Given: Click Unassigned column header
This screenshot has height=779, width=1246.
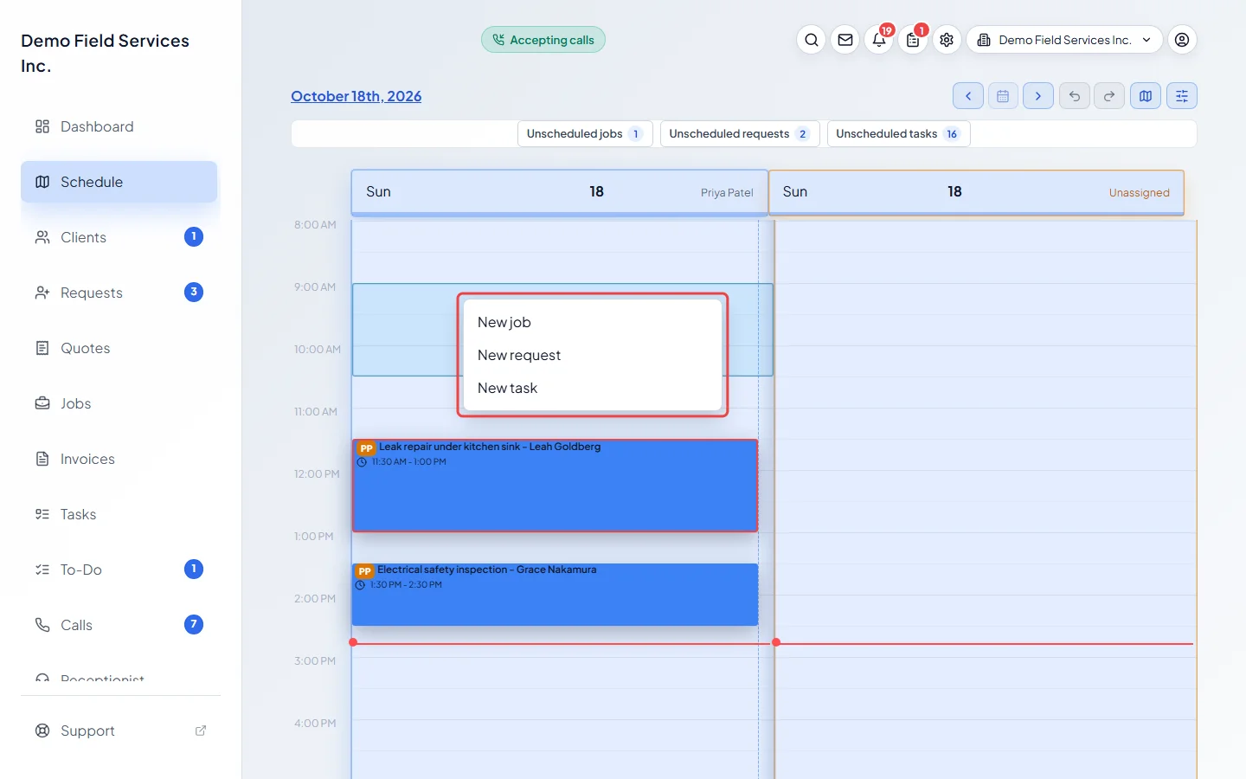Looking at the screenshot, I should coord(976,192).
